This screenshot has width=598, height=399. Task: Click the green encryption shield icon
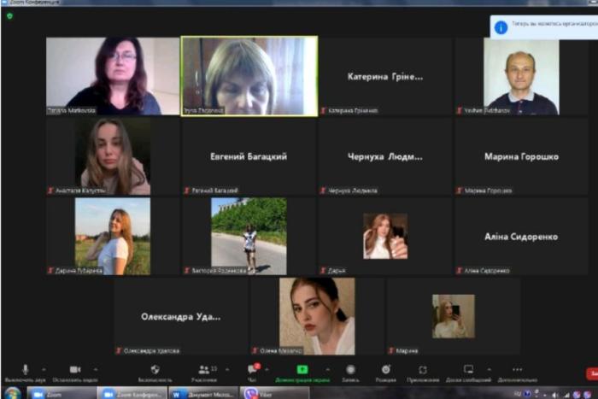9,15
